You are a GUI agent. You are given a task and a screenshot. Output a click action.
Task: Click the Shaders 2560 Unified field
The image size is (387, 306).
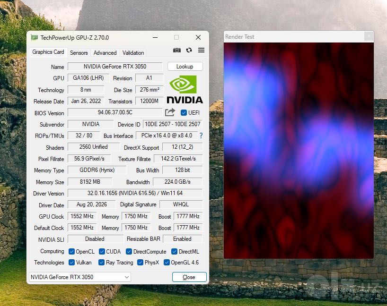pyautogui.click(x=94, y=147)
